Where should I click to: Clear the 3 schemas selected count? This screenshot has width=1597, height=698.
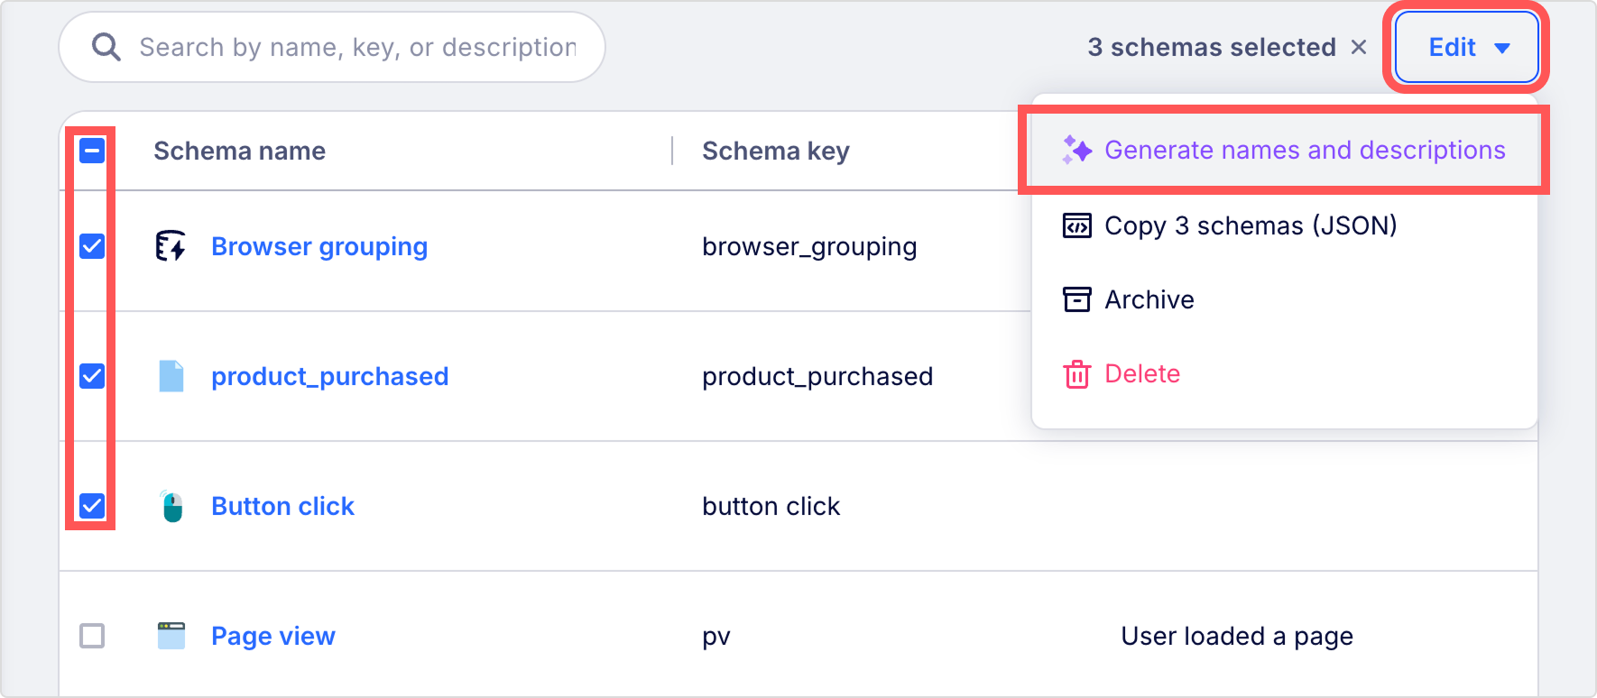[x=1359, y=47]
